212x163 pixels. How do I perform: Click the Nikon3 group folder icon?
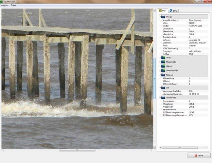(x=163, y=66)
